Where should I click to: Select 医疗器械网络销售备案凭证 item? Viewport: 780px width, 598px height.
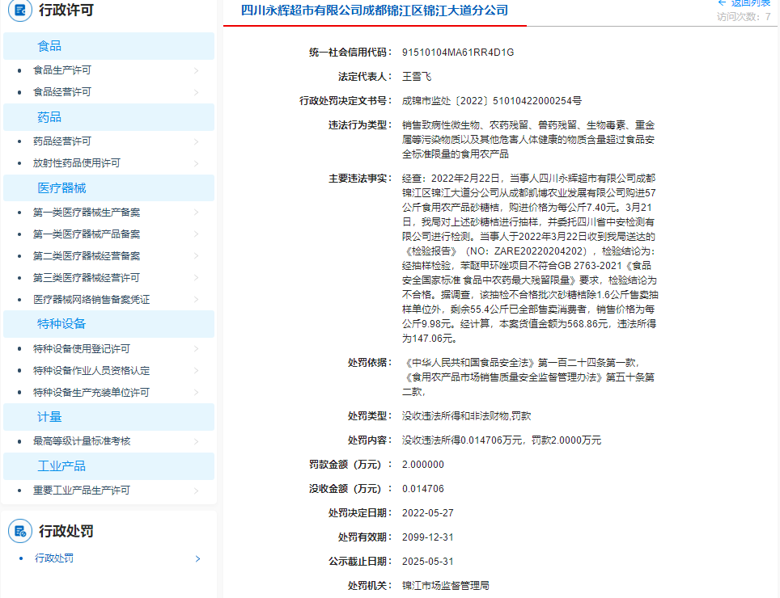point(91,300)
